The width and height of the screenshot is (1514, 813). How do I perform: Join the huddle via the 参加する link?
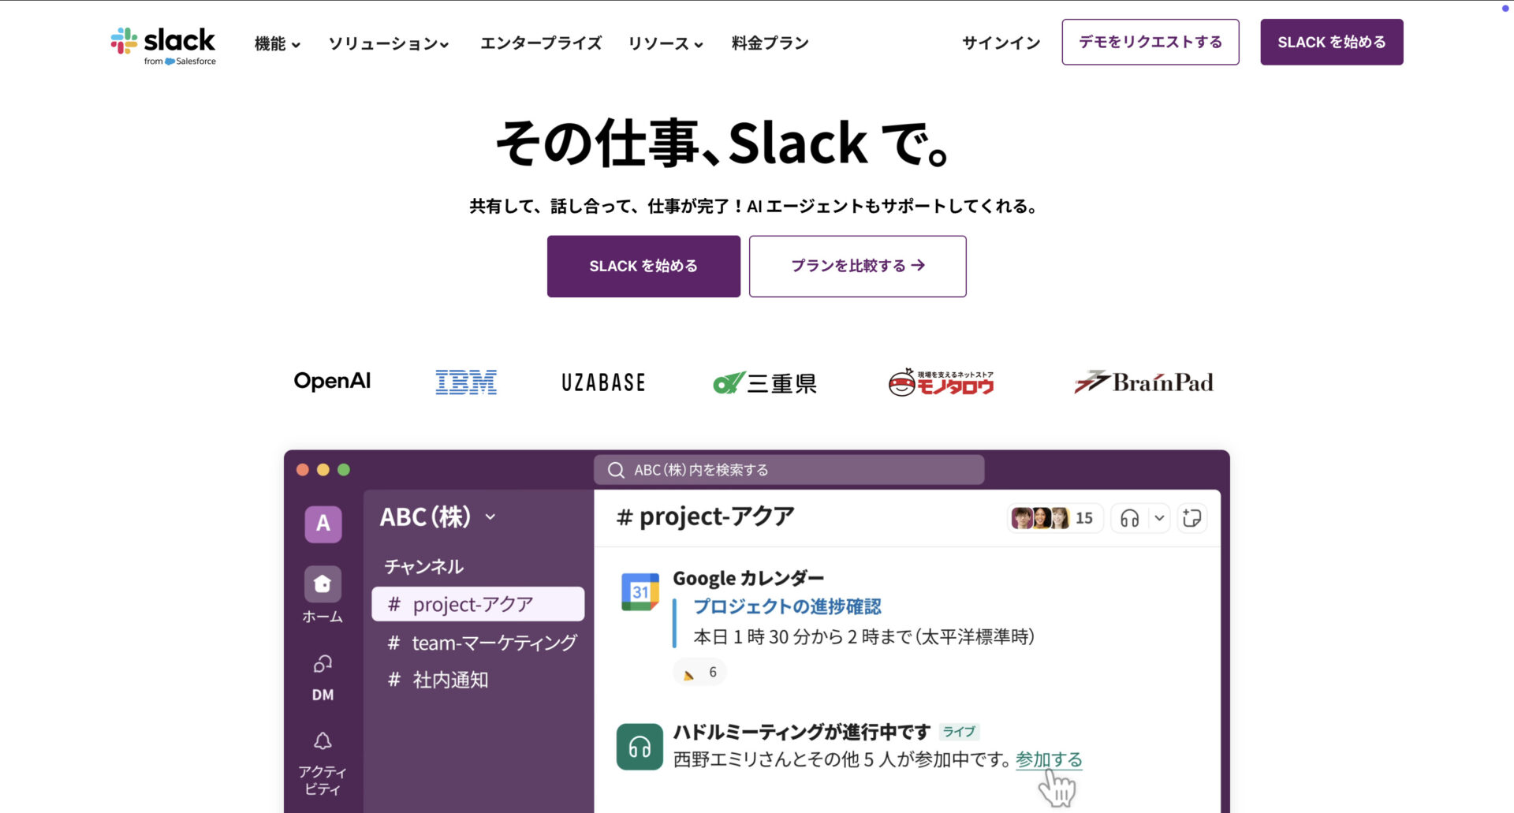point(1047,759)
